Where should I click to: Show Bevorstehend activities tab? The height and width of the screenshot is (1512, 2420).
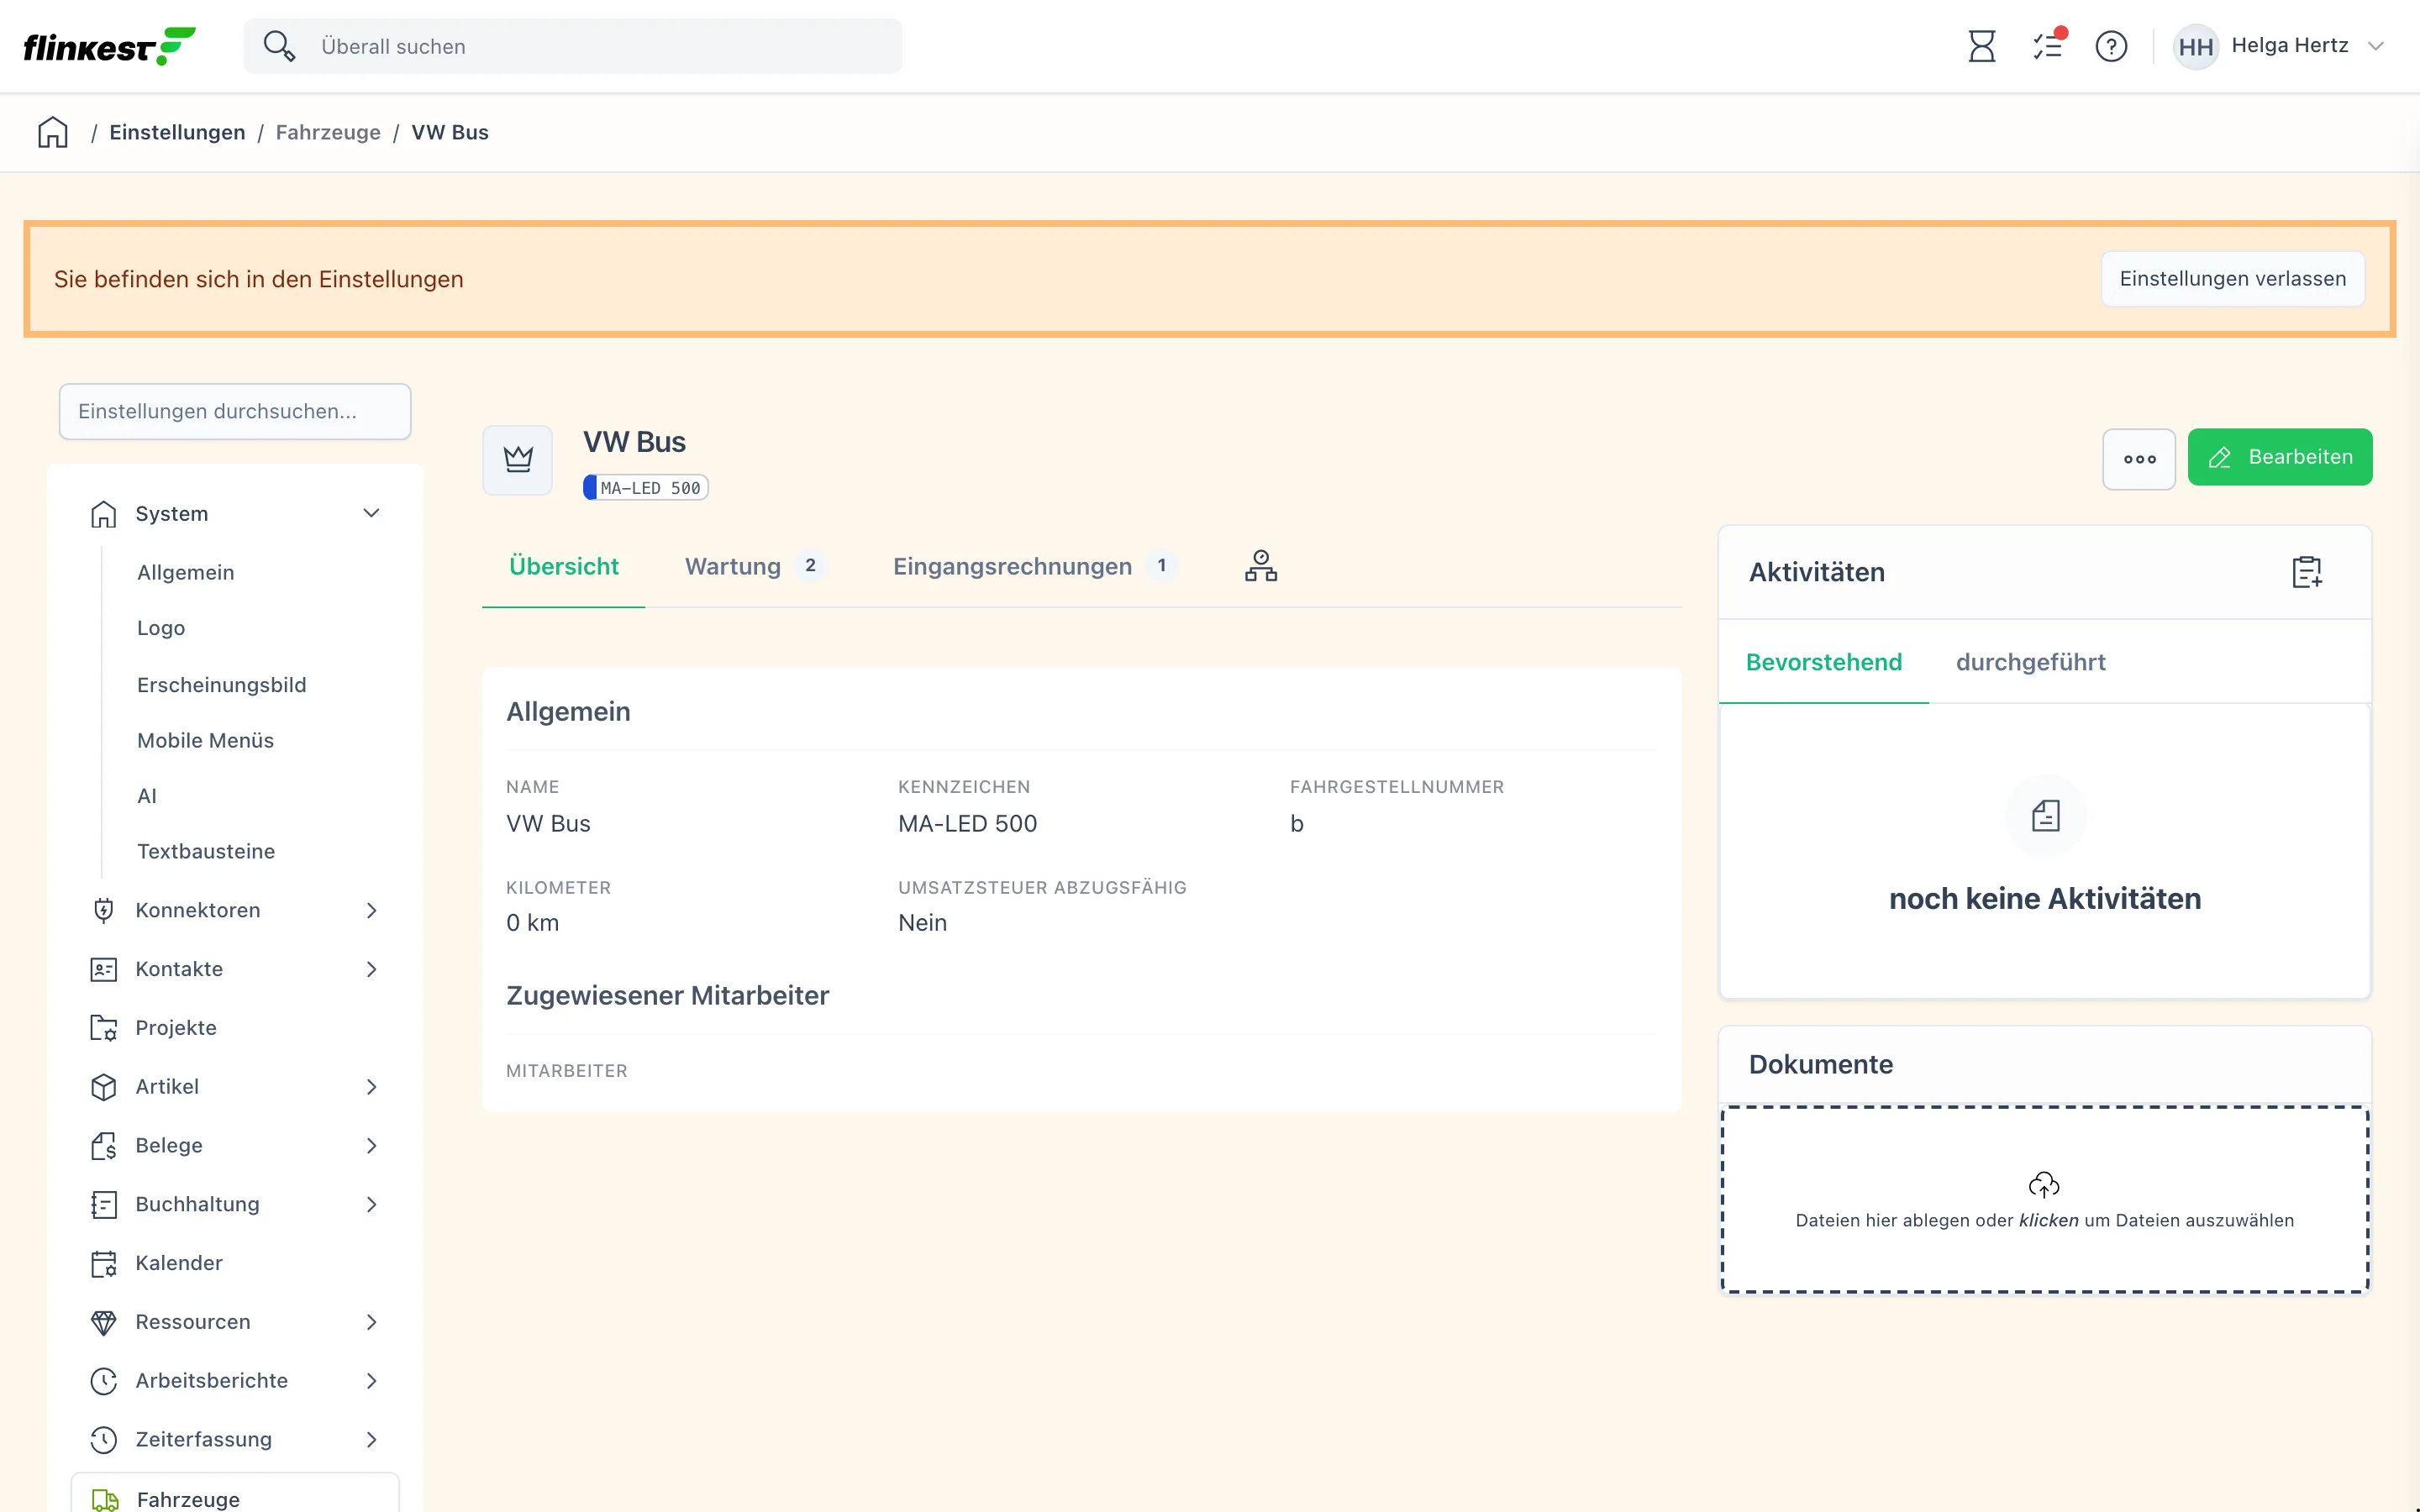(x=1824, y=662)
